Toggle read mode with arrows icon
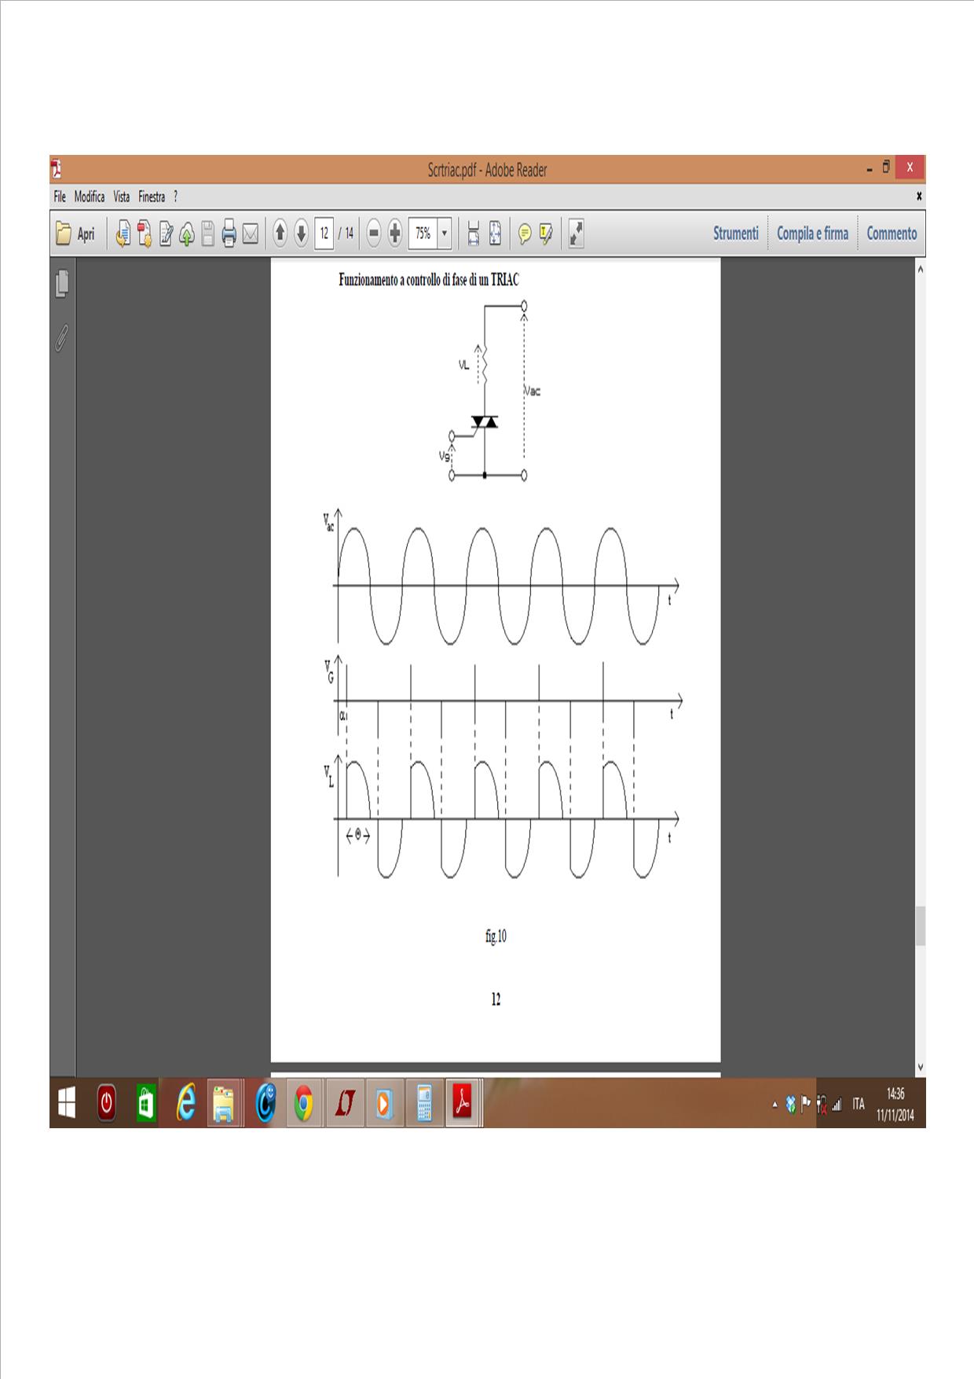The height and width of the screenshot is (1379, 974). coord(576,234)
